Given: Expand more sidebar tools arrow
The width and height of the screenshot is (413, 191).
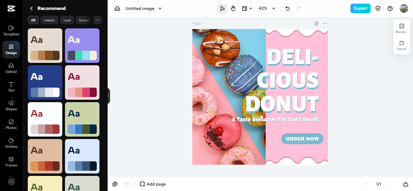Looking at the screenshot, I should [11, 182].
